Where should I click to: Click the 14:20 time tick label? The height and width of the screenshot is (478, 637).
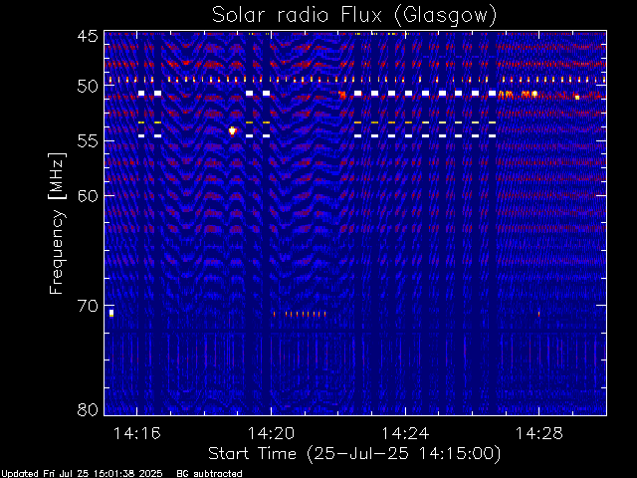coord(271,434)
